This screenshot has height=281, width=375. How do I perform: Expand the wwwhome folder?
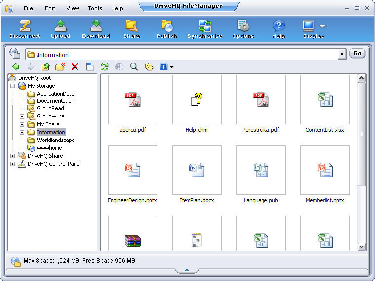coord(22,148)
